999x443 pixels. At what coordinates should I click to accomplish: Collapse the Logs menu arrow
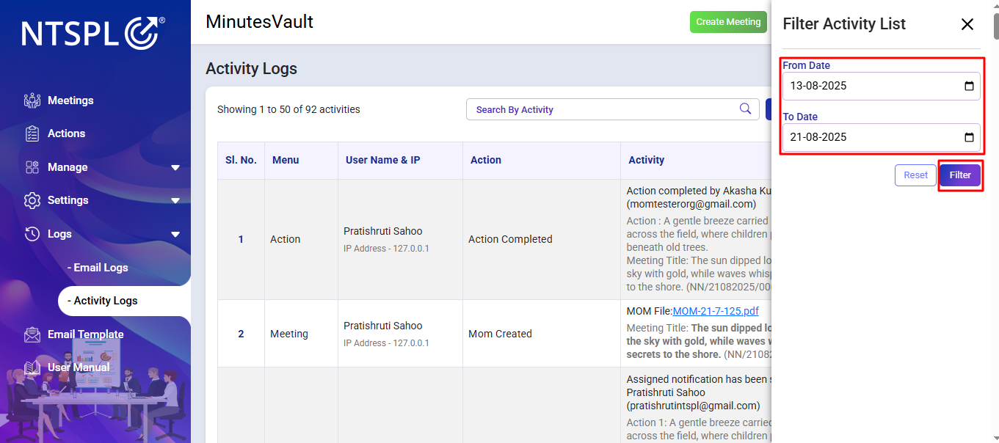[175, 235]
